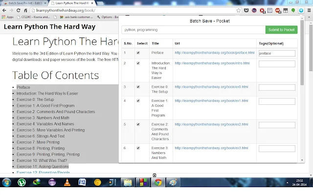Show hidden system tray icons arrow
The height and width of the screenshot is (195, 313).
[288, 182]
